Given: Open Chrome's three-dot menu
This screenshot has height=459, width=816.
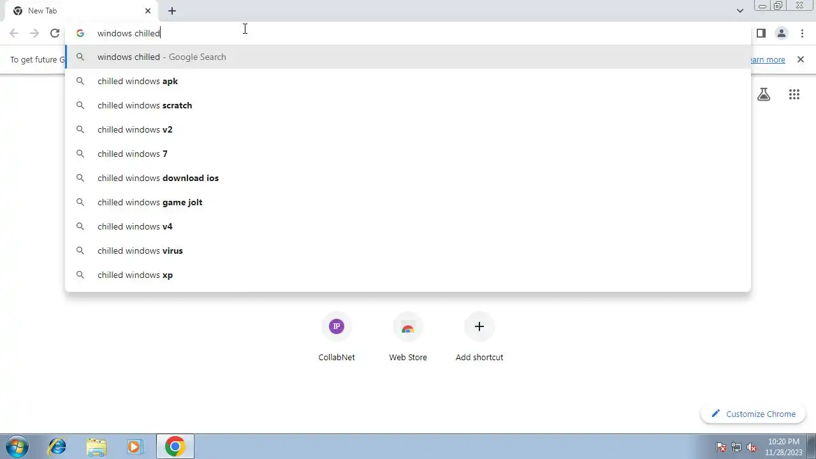Looking at the screenshot, I should [x=802, y=33].
